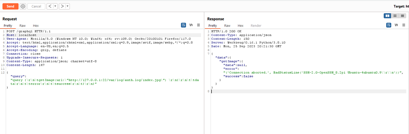Open the forward history dropdown arrow
The height and width of the screenshot is (134, 409).
67,6
